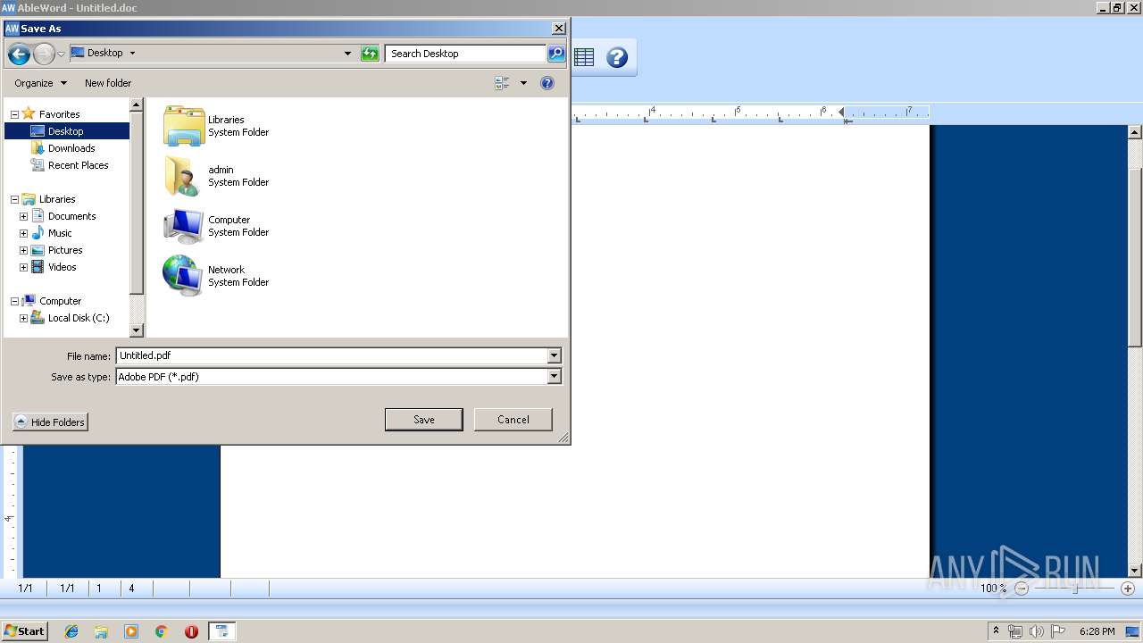Image resolution: width=1143 pixels, height=643 pixels.
Task: Create a New folder
Action: coord(108,83)
